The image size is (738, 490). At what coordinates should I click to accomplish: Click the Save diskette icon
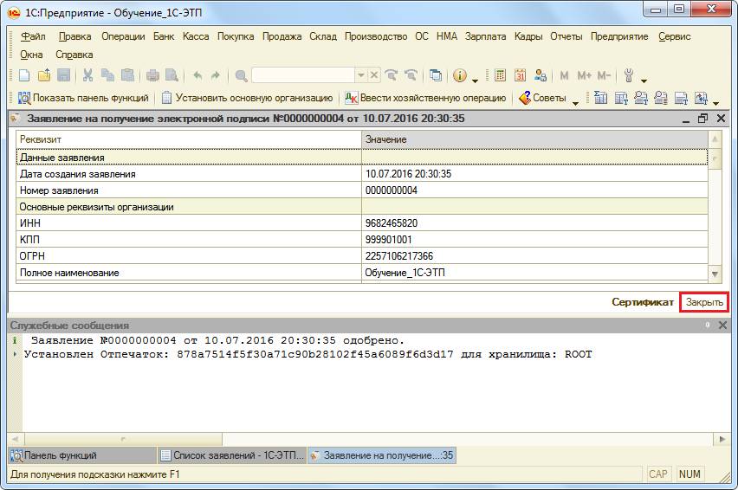pos(63,75)
